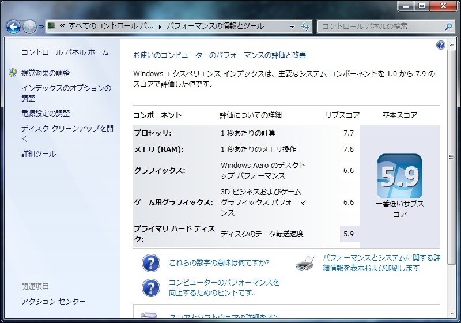This screenshot has height=323, width=461.
Task: Click the ゲーム用グラフィックス: row label
Action: click(173, 202)
